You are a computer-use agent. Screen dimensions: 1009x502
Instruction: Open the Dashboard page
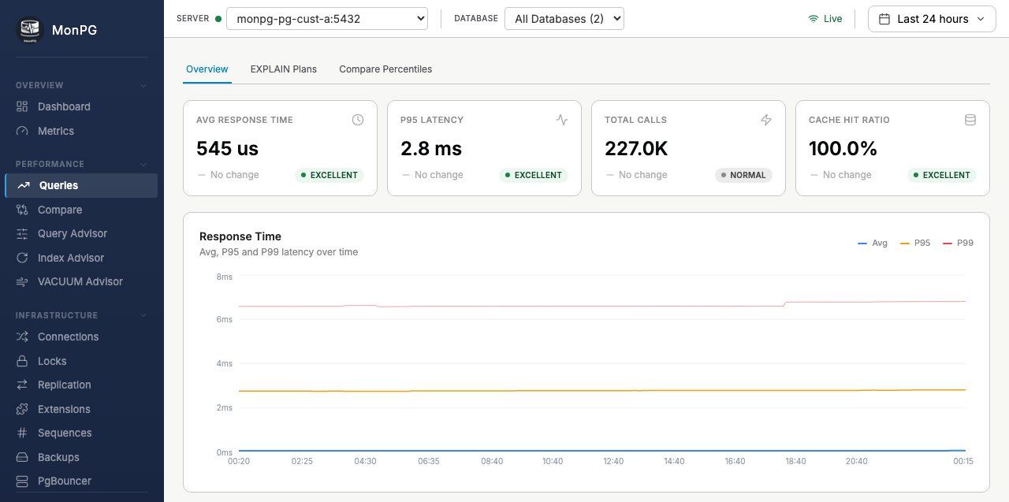(x=81, y=106)
